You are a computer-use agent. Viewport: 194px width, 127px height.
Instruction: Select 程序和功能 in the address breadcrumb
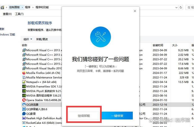(42, 7)
